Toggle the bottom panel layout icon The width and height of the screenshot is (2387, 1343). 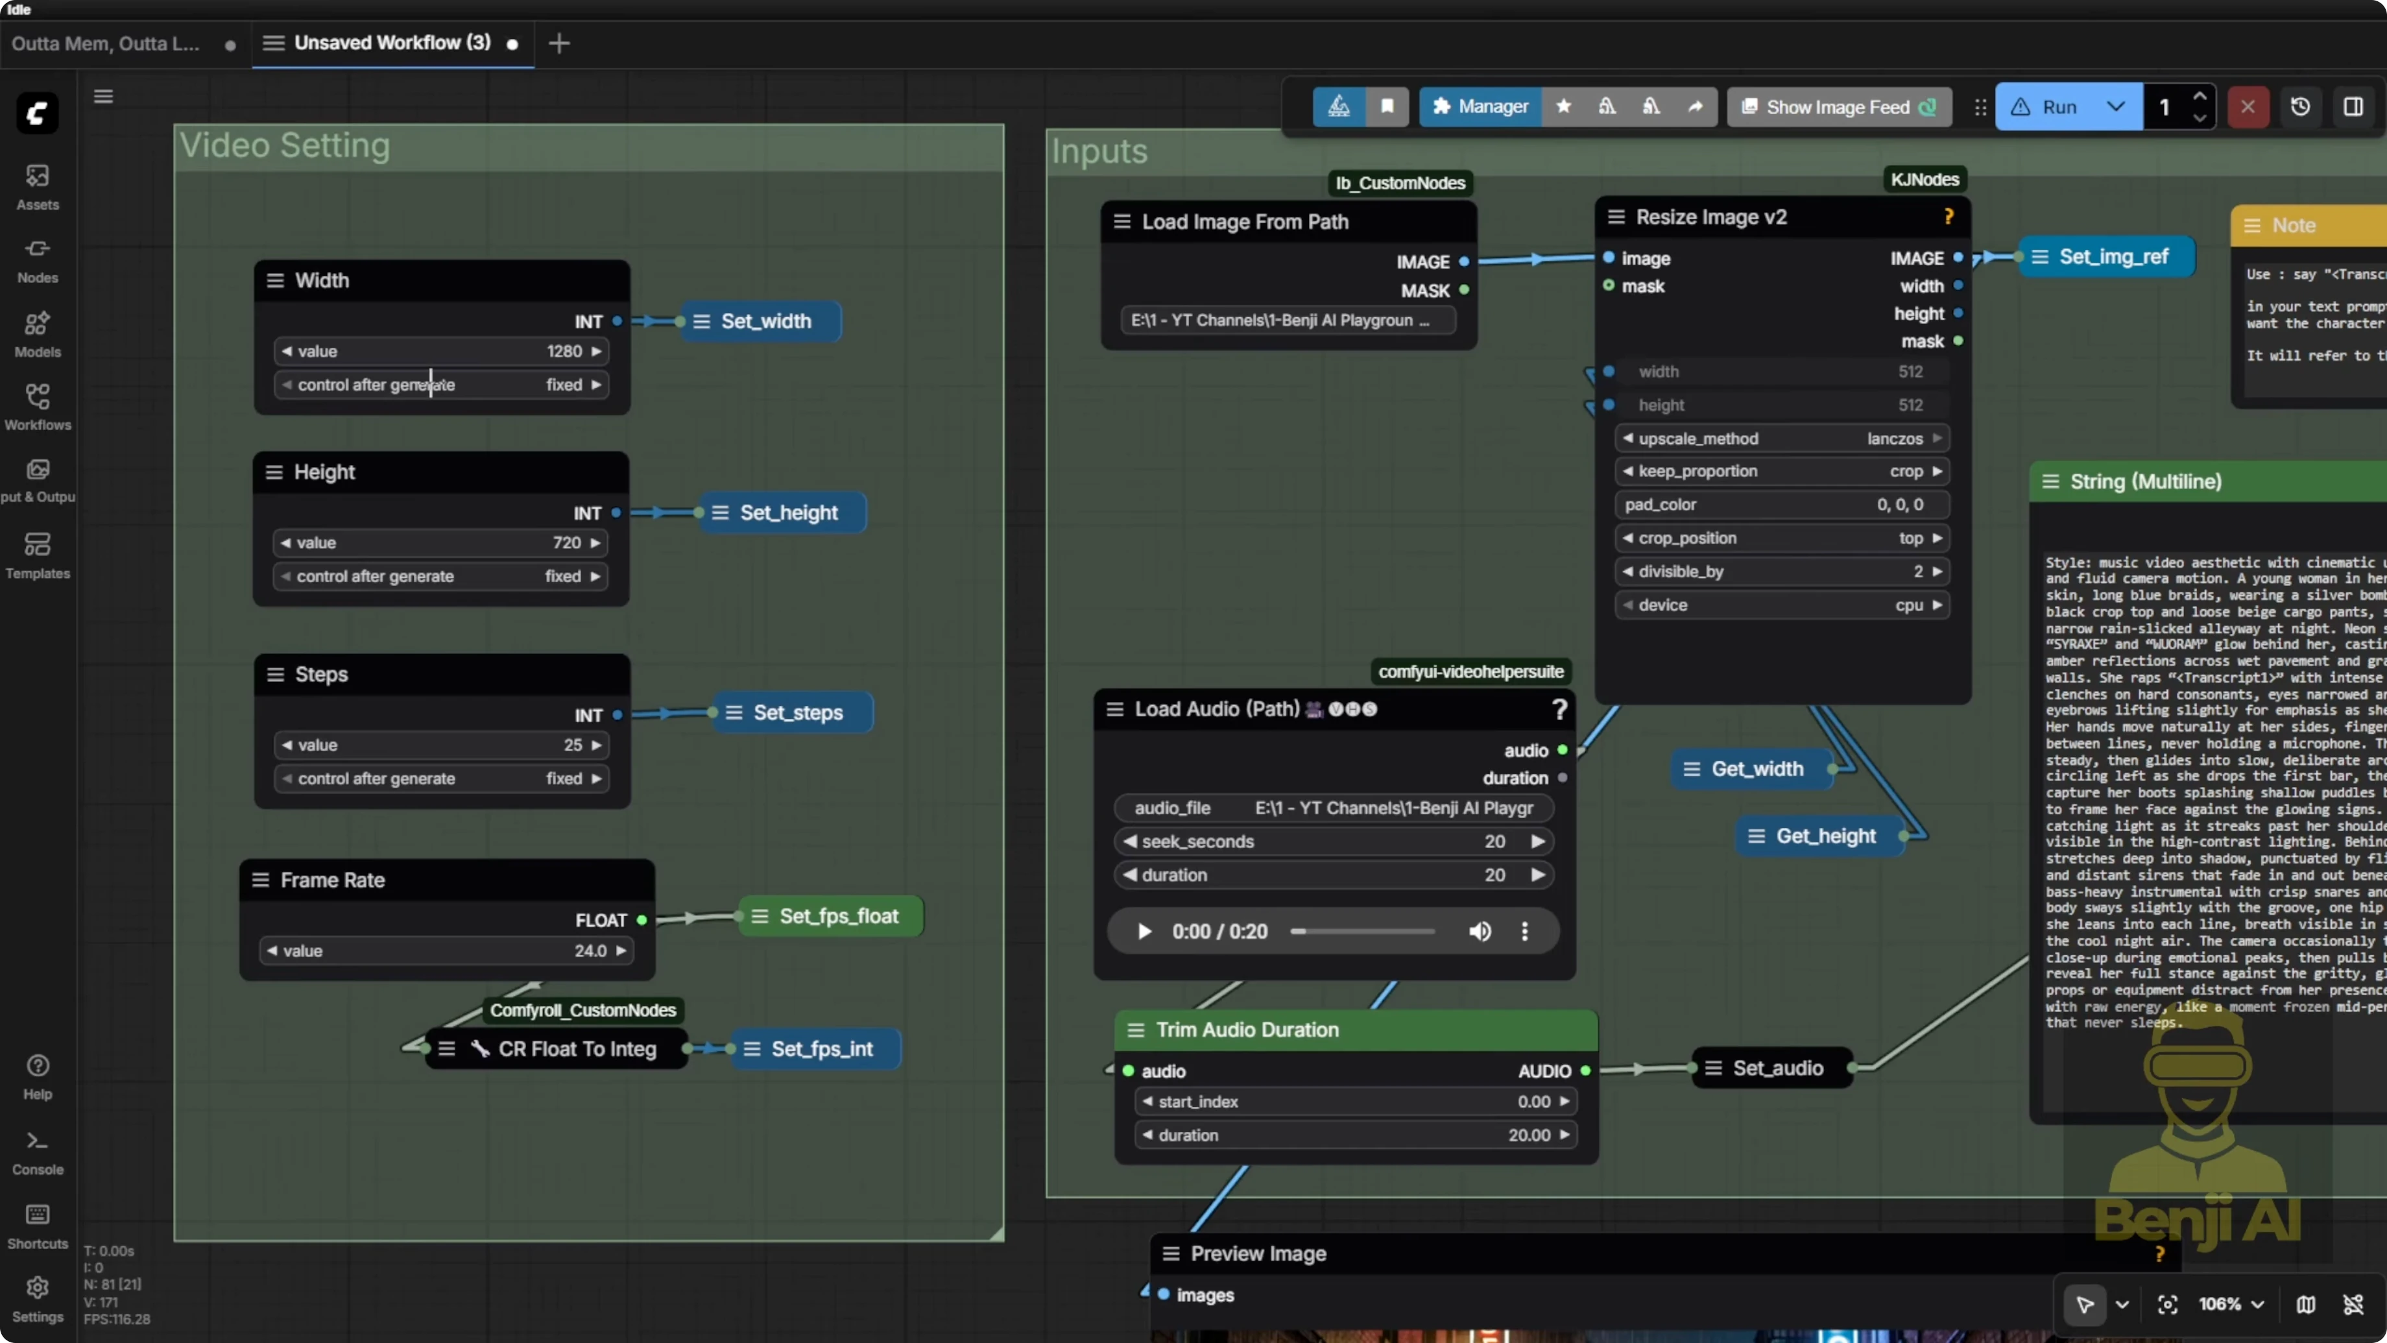click(2354, 106)
